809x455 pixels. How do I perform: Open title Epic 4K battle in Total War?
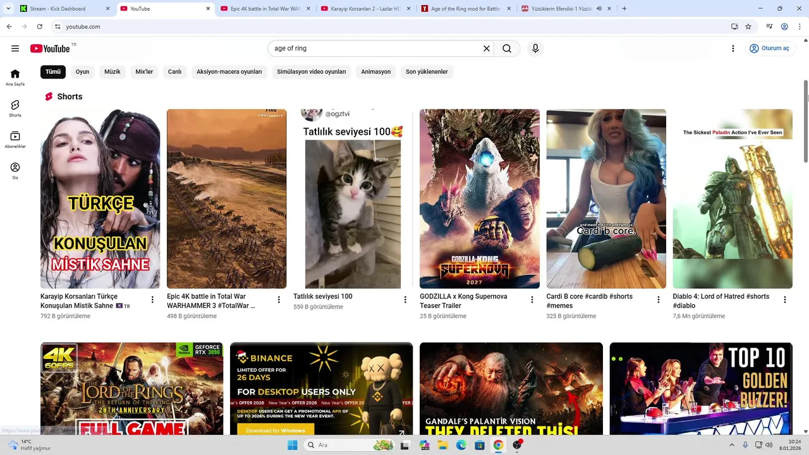[x=211, y=301]
